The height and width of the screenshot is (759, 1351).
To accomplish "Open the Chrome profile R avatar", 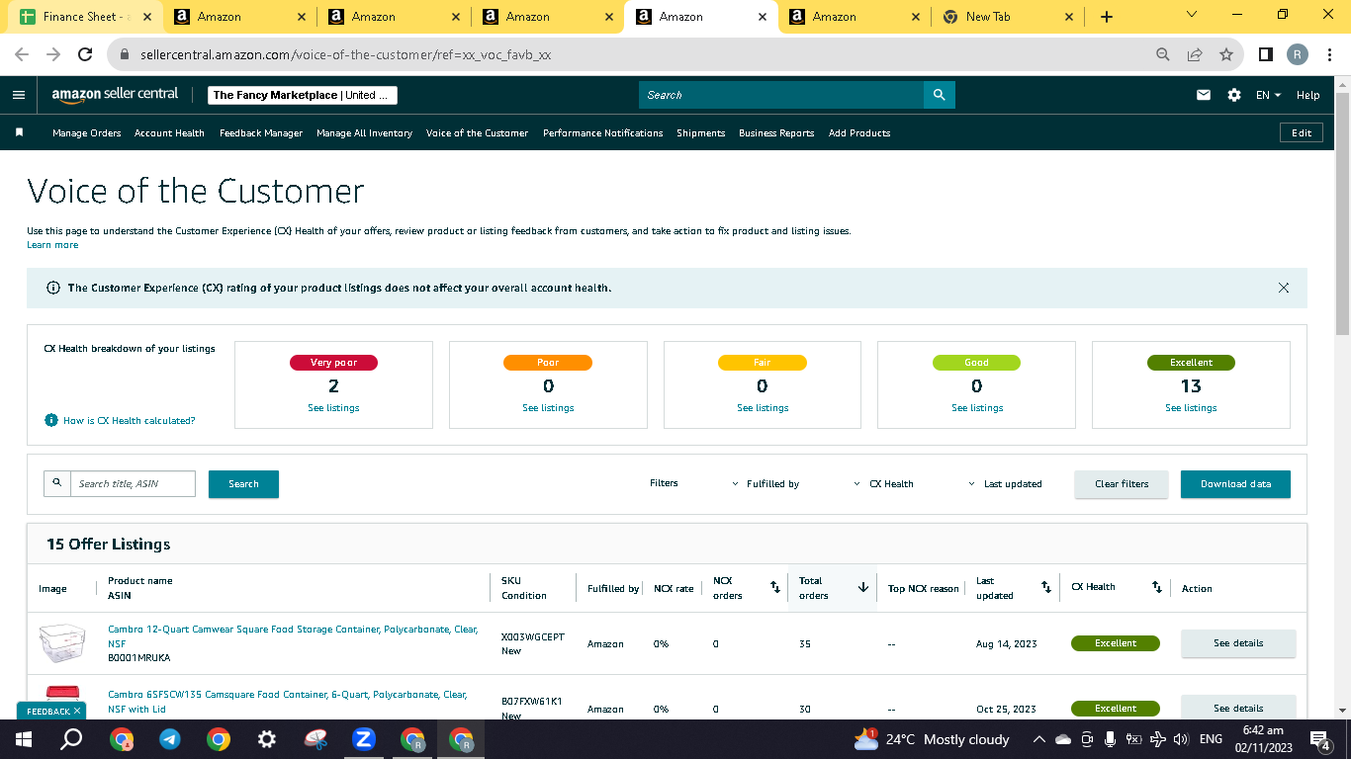I will point(1298,54).
